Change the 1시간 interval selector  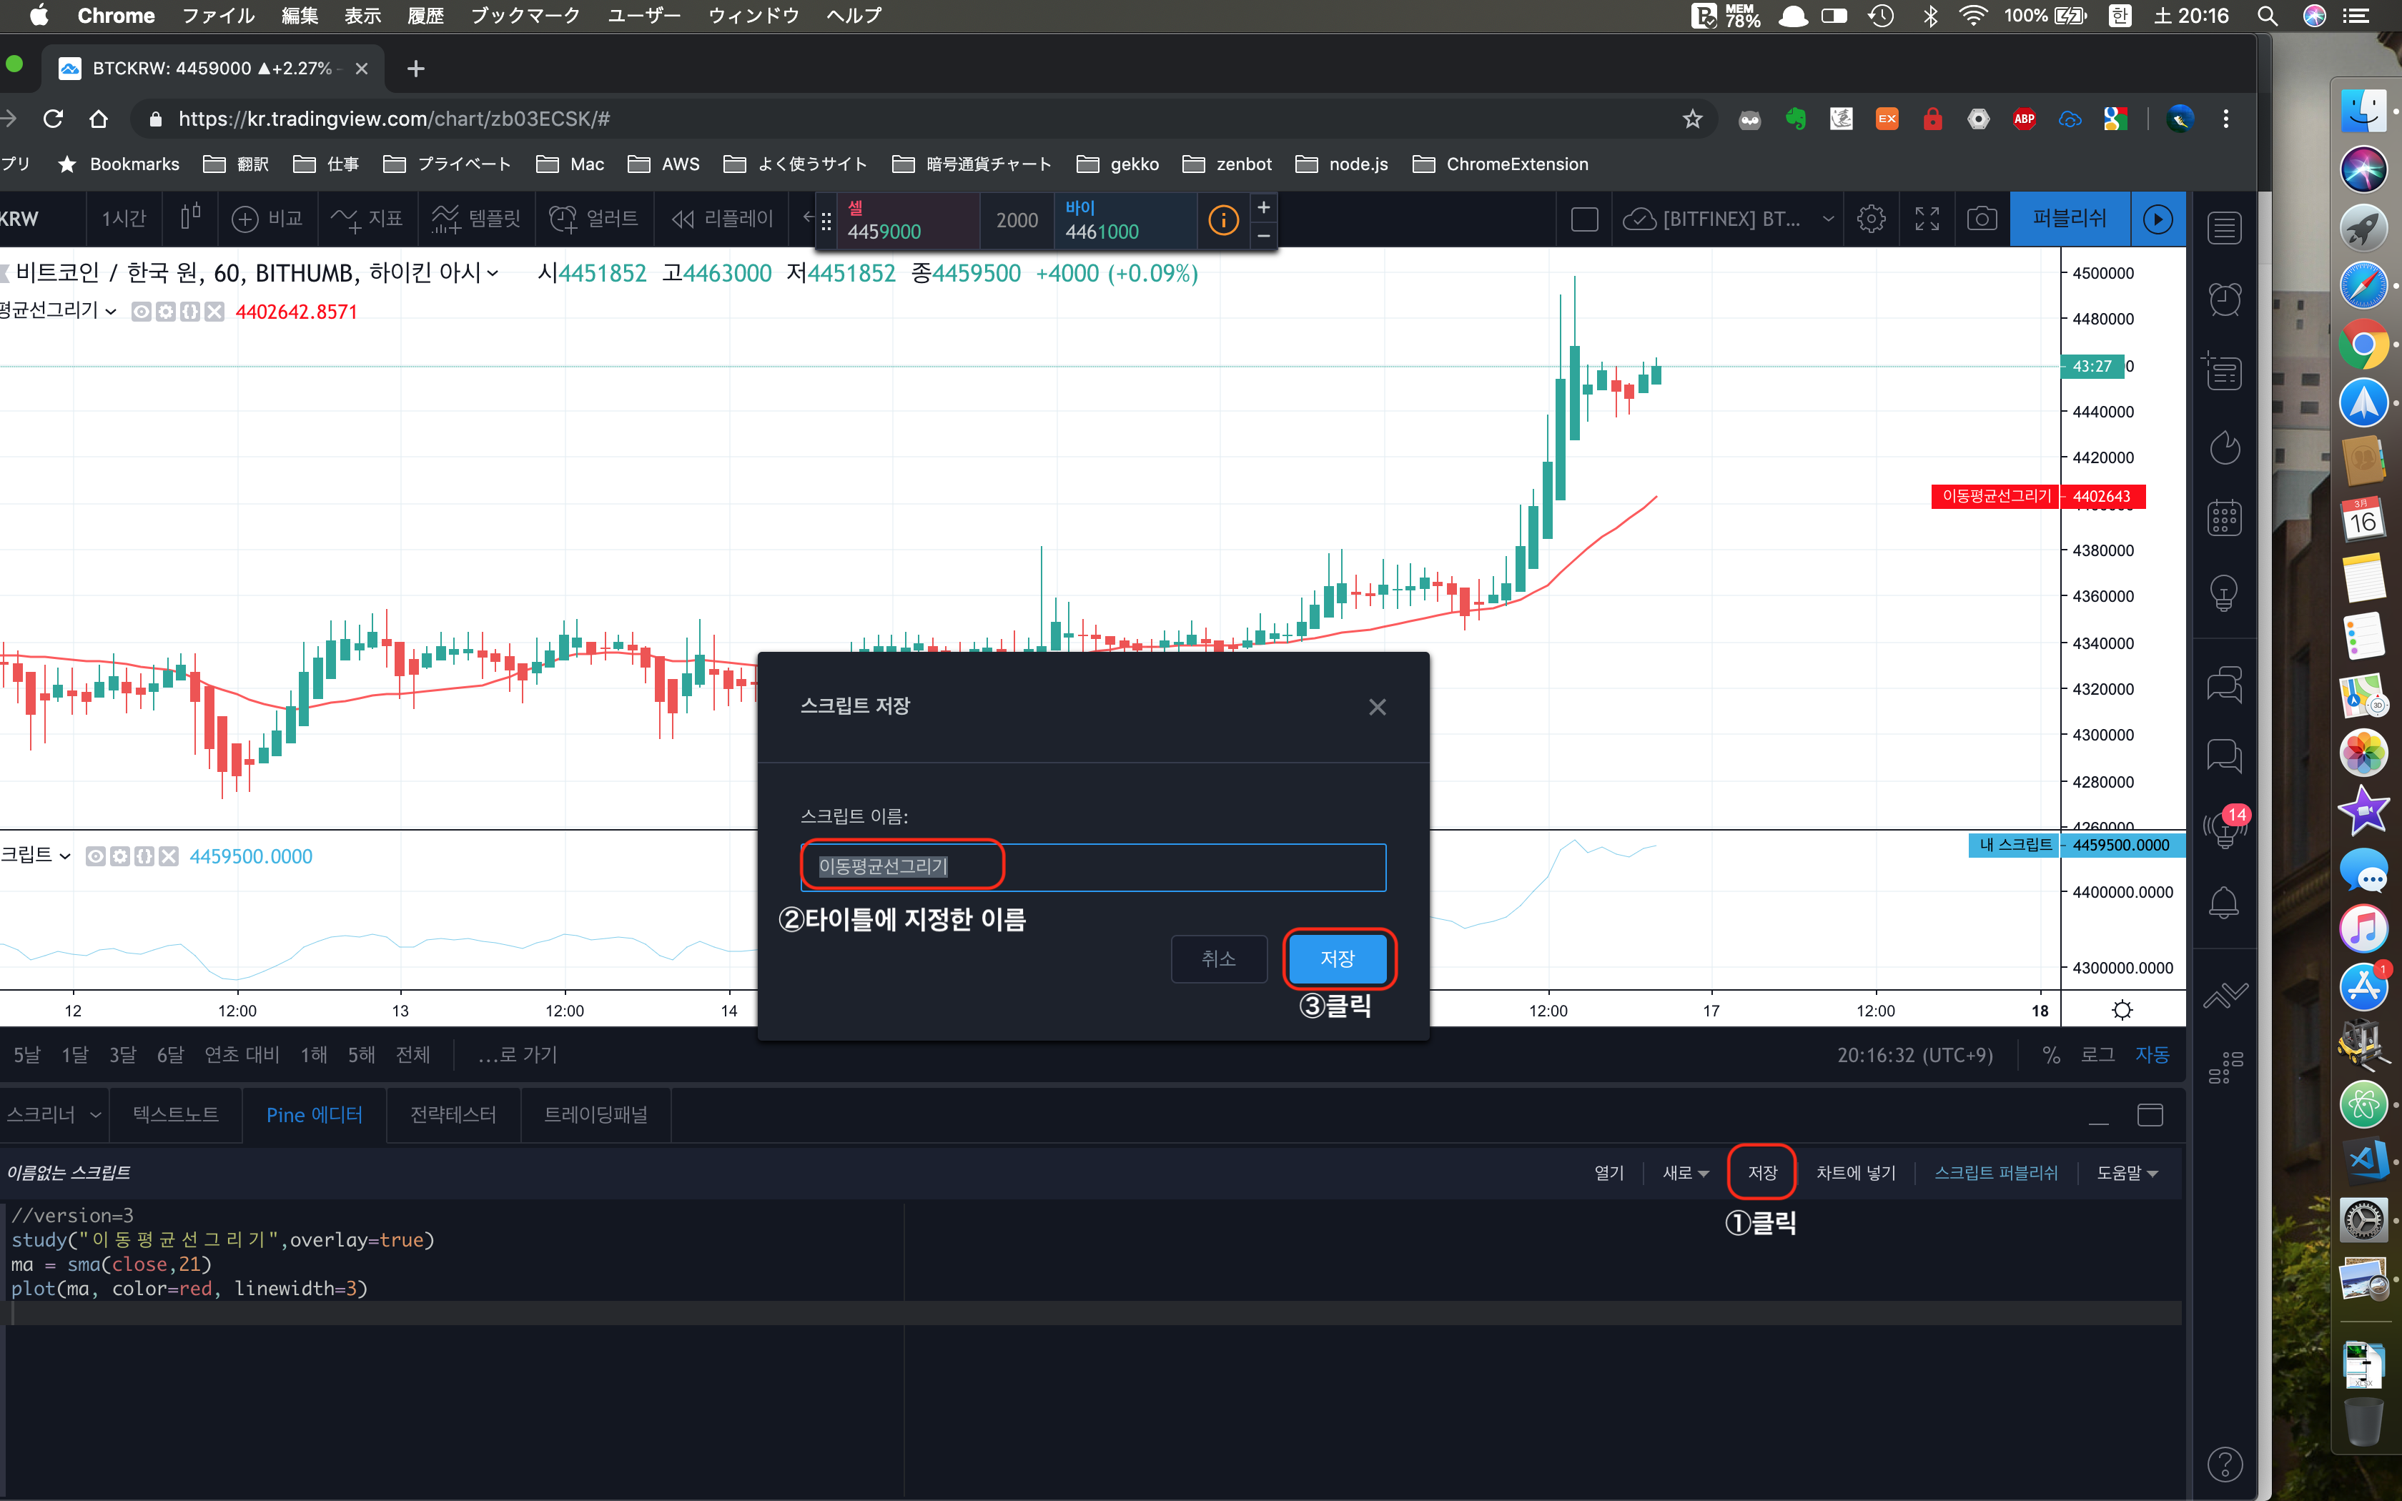tap(123, 219)
